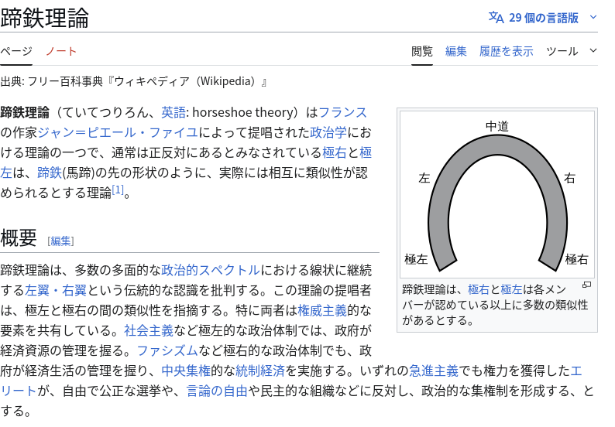Open 極左 link in the image caption

(x=511, y=289)
